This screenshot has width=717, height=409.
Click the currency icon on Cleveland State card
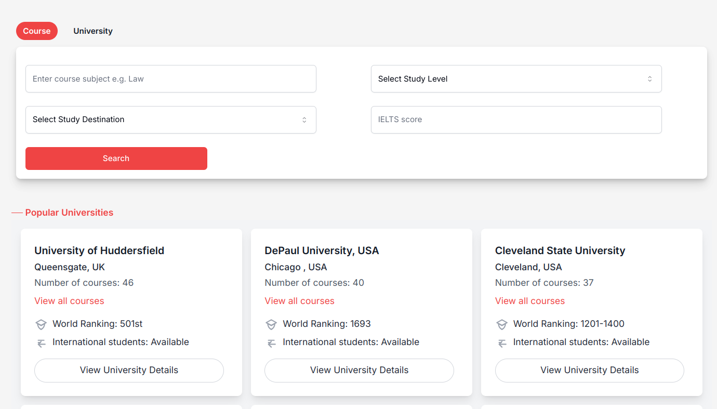(502, 342)
